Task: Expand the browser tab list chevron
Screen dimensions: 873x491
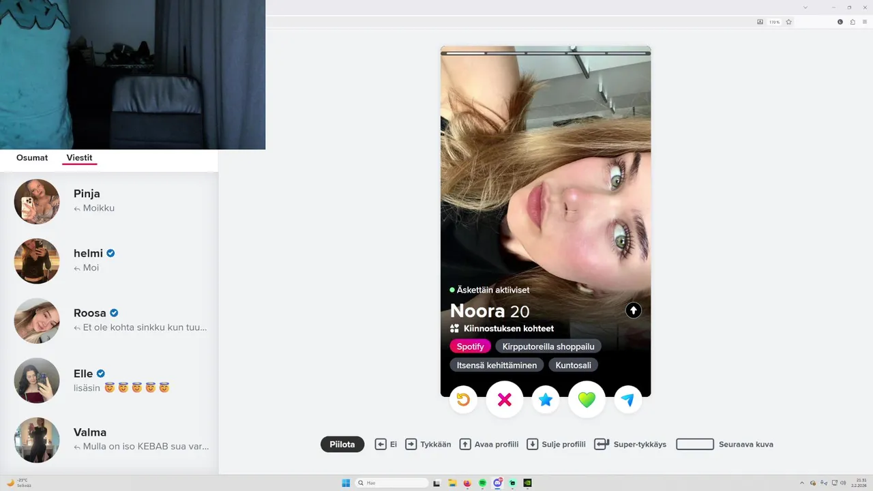Action: 805,8
